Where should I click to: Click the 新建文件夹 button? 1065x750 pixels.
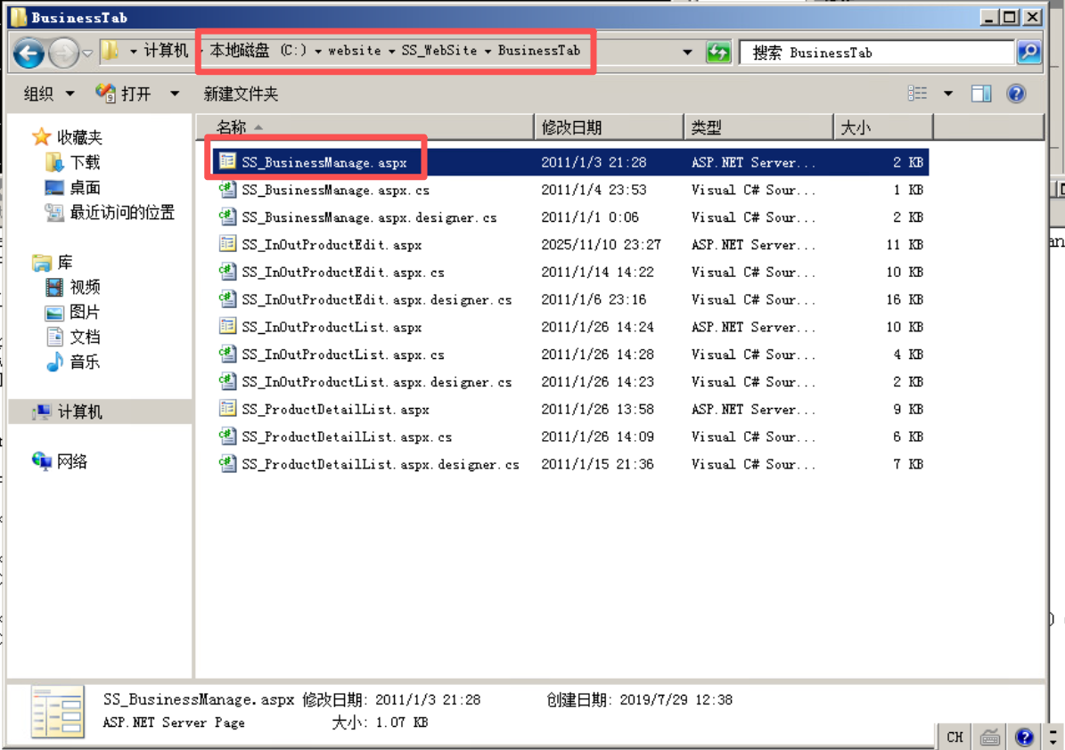coord(241,94)
